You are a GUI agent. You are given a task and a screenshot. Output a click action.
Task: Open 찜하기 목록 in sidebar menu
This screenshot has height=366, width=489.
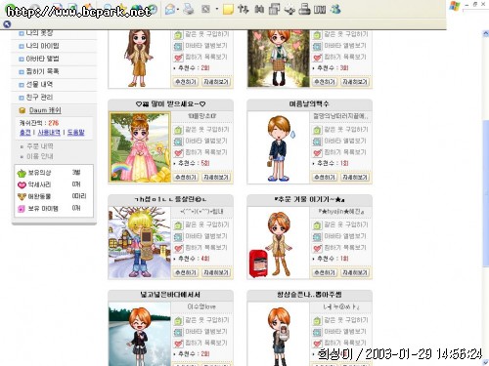42,71
